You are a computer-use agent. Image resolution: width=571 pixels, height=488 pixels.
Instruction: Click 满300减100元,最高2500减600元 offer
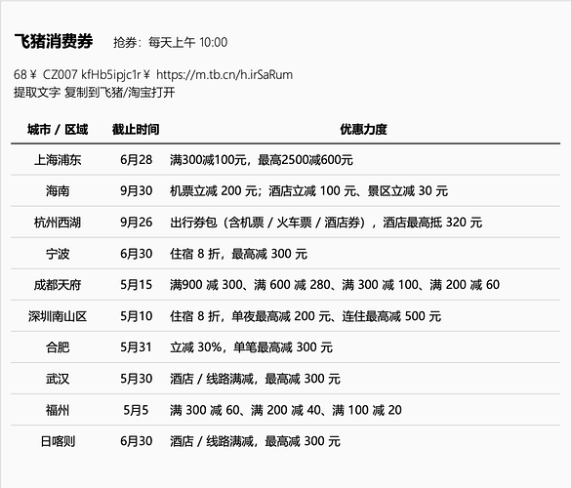click(262, 160)
